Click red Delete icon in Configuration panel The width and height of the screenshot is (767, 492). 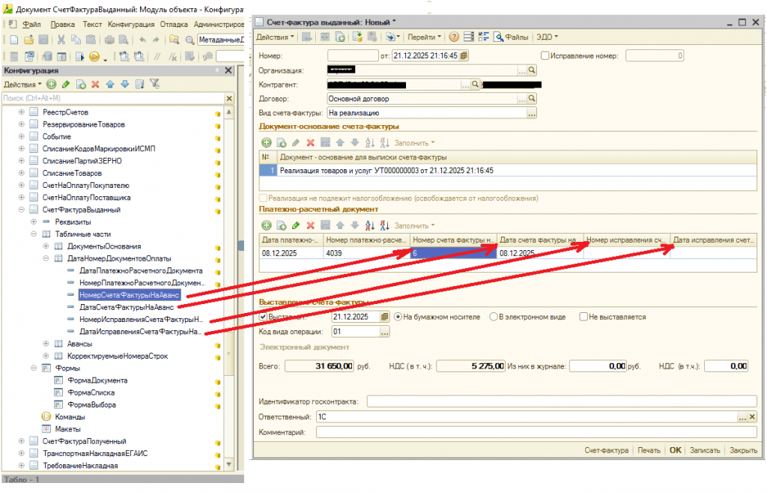[95, 84]
